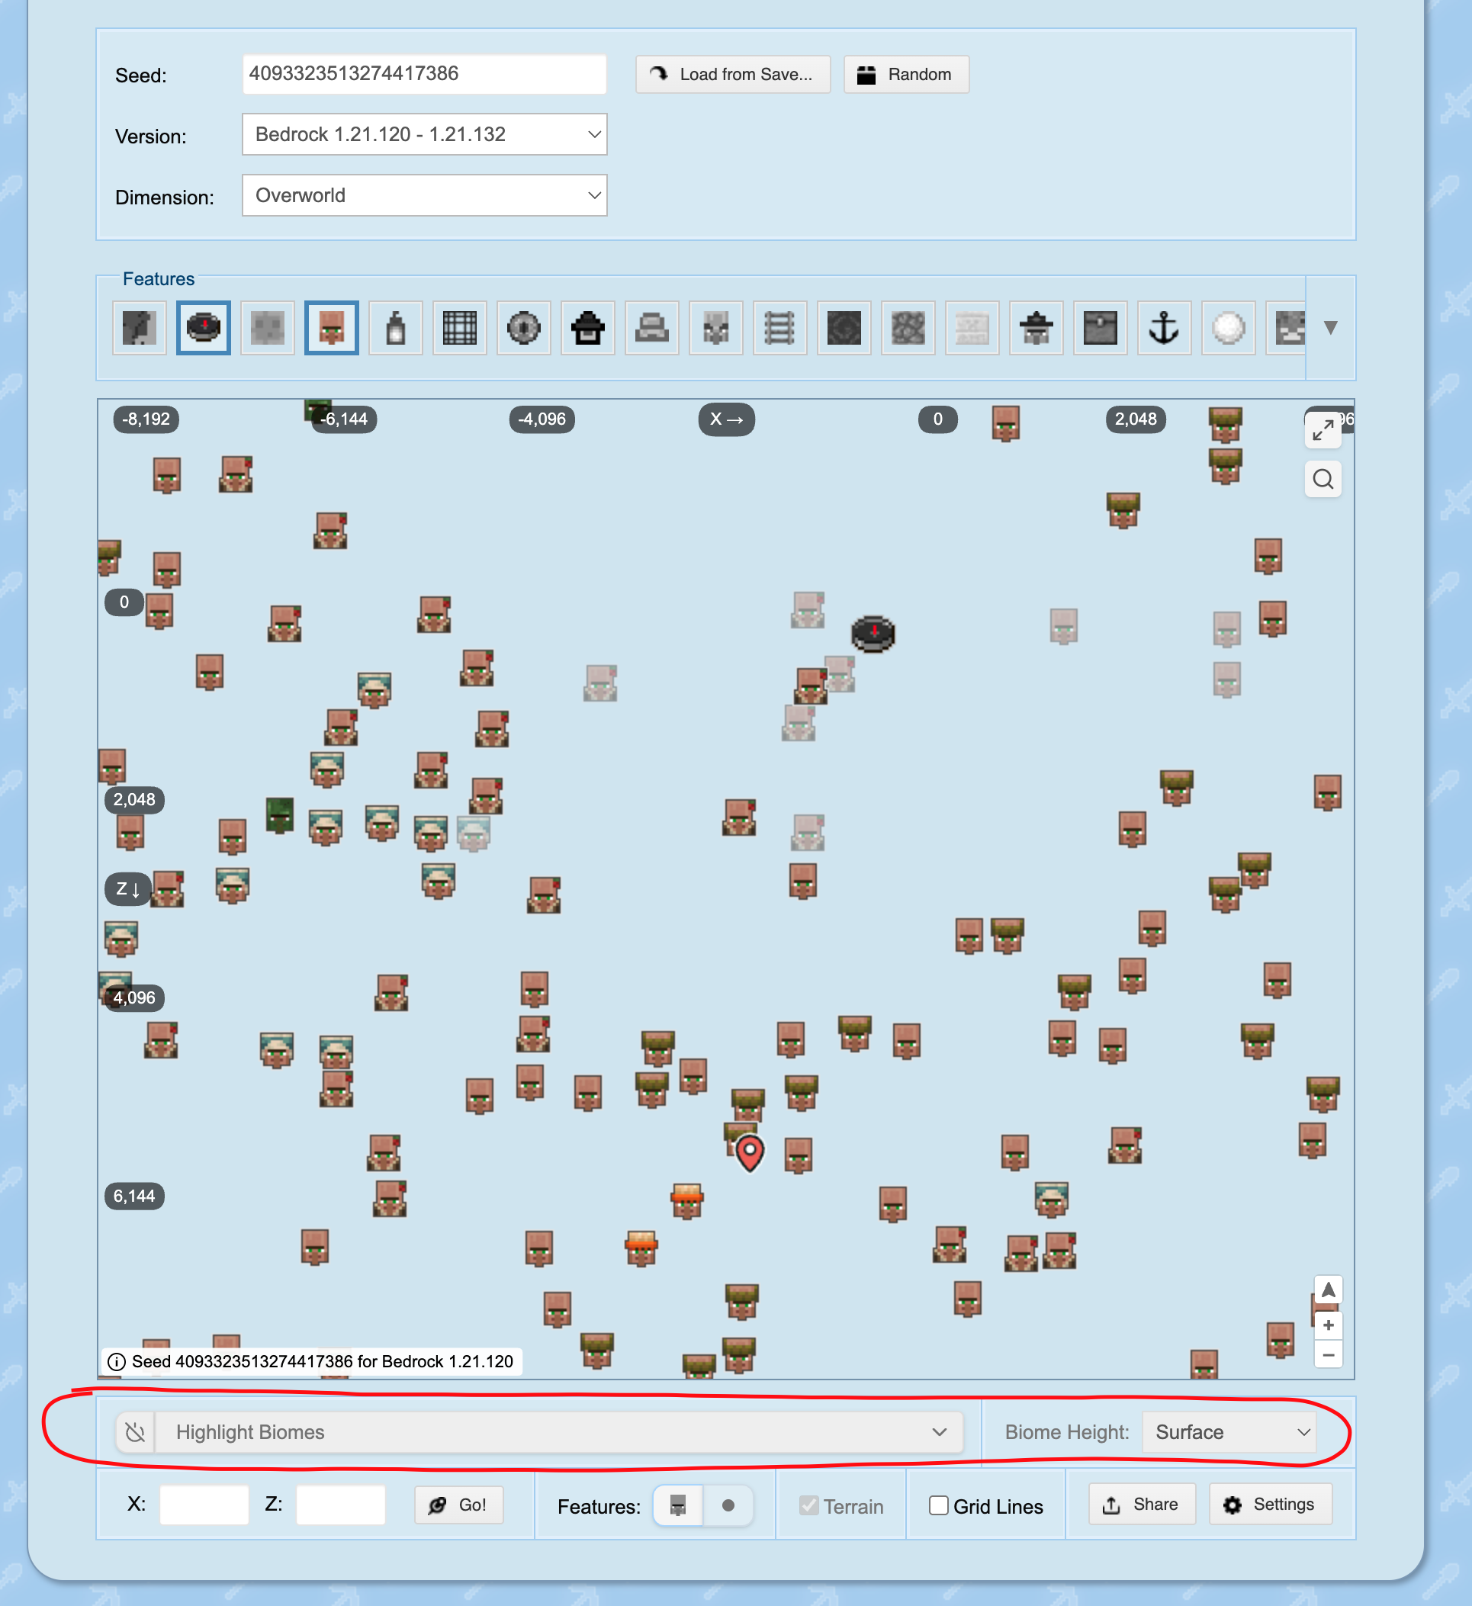Open the map search magnifier
This screenshot has width=1472, height=1606.
point(1323,479)
